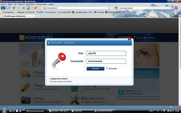Viewport: 181px width, 113px height.
Task: Close the conectar usuario dialog with red X
Action: (130, 39)
